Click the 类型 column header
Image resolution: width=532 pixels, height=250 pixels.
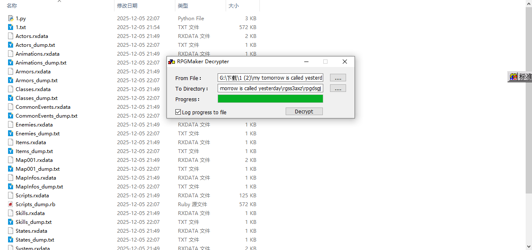(x=183, y=5)
